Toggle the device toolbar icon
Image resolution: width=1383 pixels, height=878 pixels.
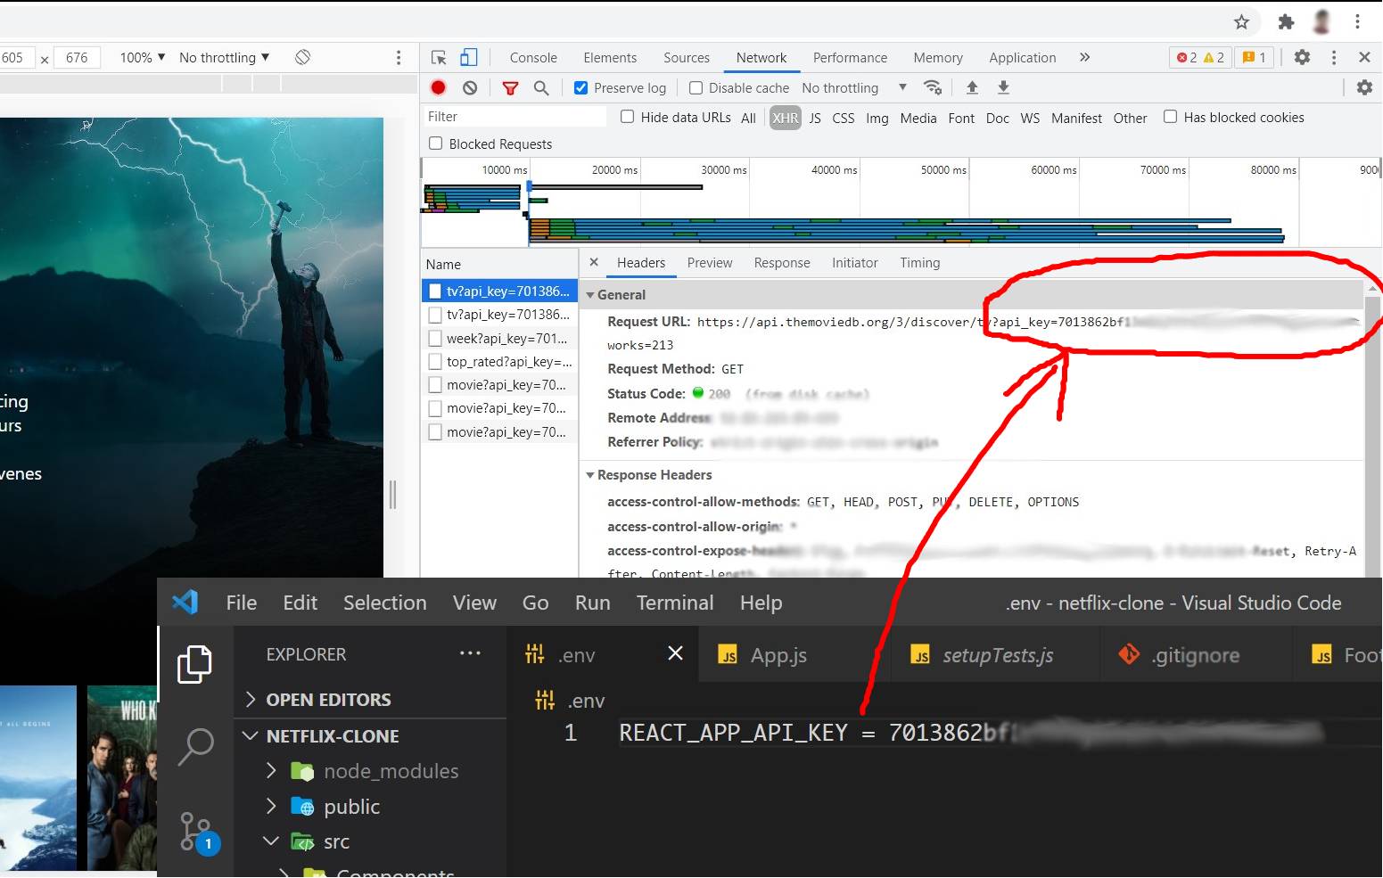(469, 58)
